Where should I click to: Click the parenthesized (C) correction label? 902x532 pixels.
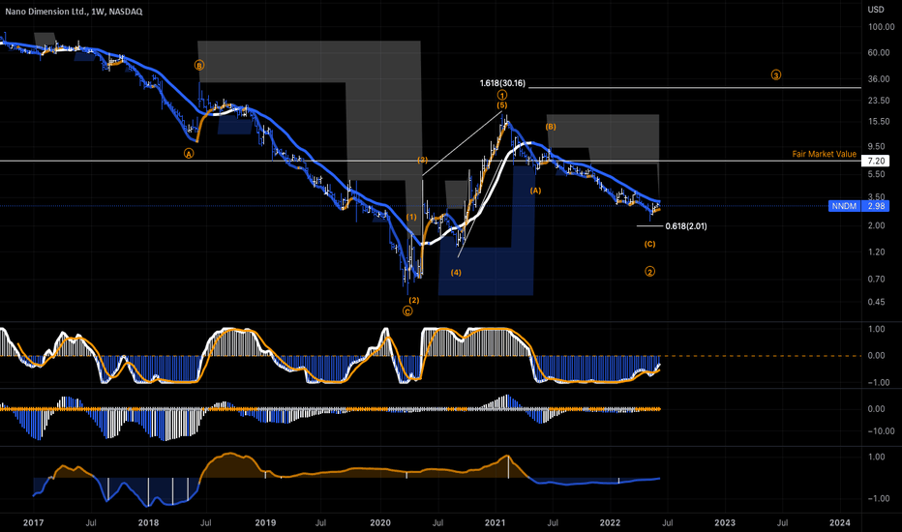(649, 245)
